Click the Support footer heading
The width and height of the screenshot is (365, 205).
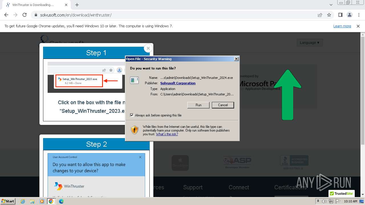[193, 187]
